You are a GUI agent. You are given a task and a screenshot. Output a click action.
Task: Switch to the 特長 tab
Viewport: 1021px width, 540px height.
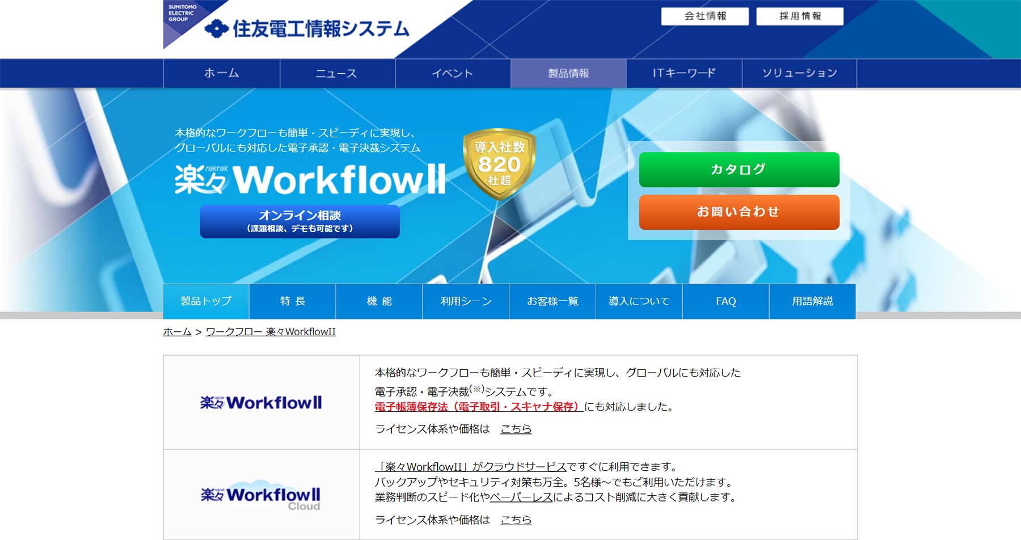coord(293,301)
